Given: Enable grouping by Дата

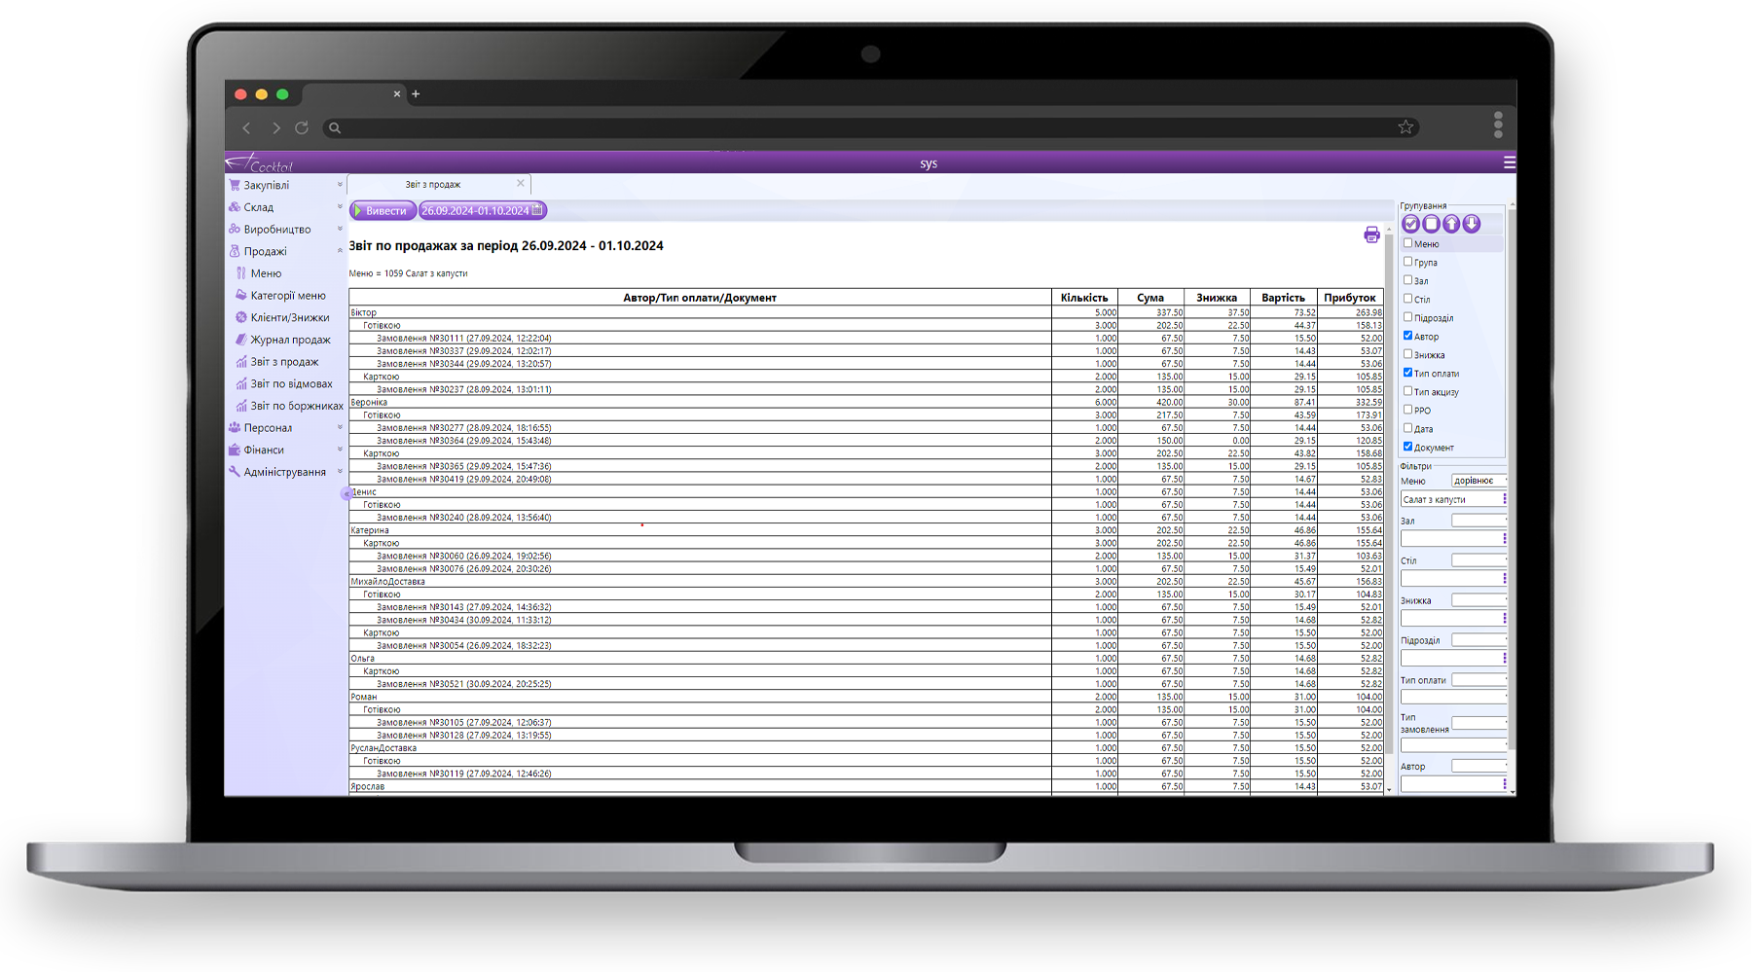Looking at the screenshot, I should (x=1407, y=428).
